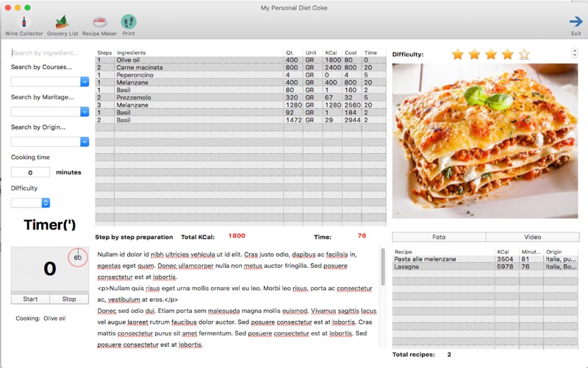
Task: Set difficulty to the fourth star
Action: pos(508,54)
